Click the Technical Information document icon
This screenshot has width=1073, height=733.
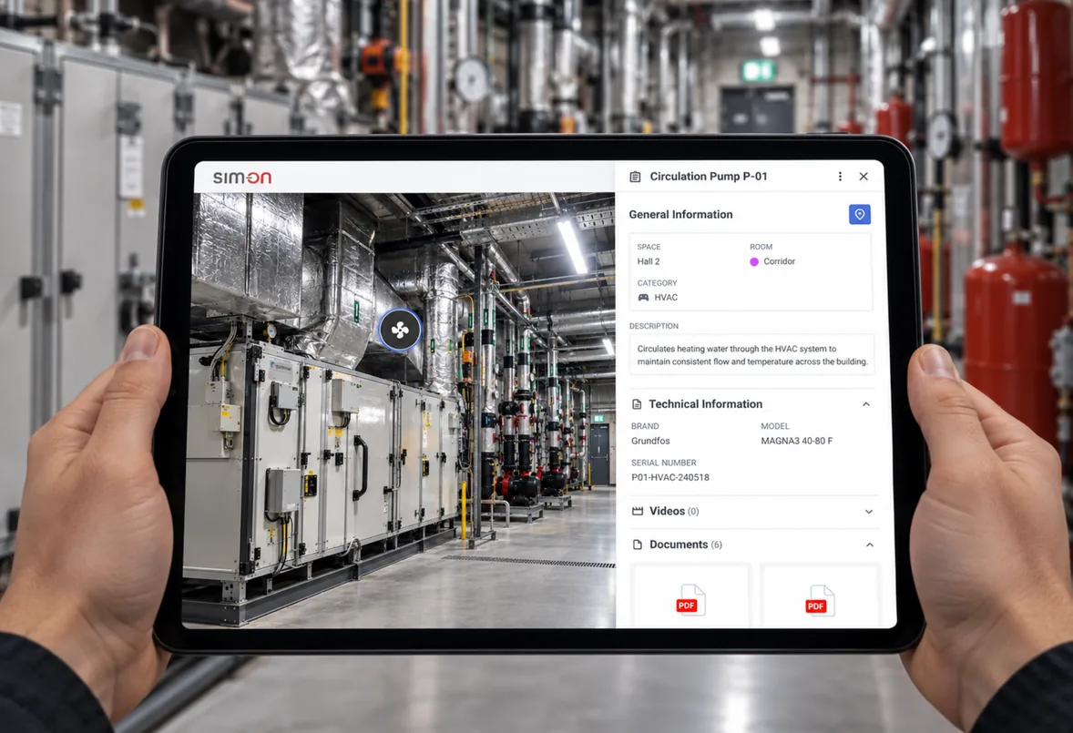[637, 404]
